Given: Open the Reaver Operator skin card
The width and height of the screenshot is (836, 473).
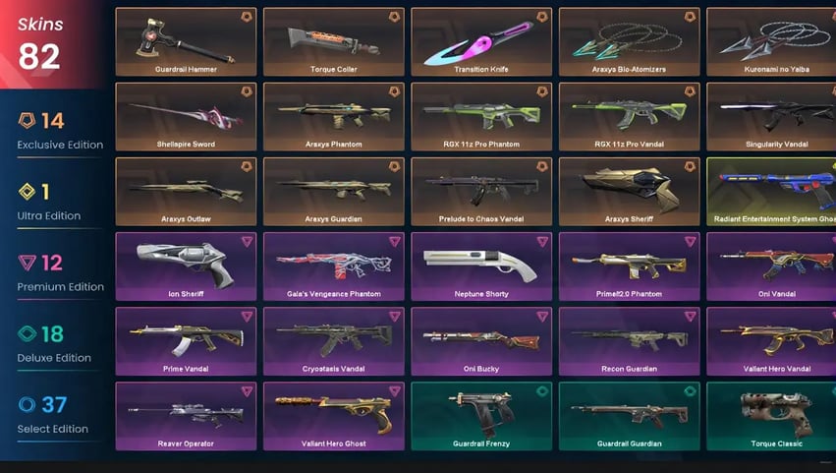Looking at the screenshot, I should (x=186, y=416).
